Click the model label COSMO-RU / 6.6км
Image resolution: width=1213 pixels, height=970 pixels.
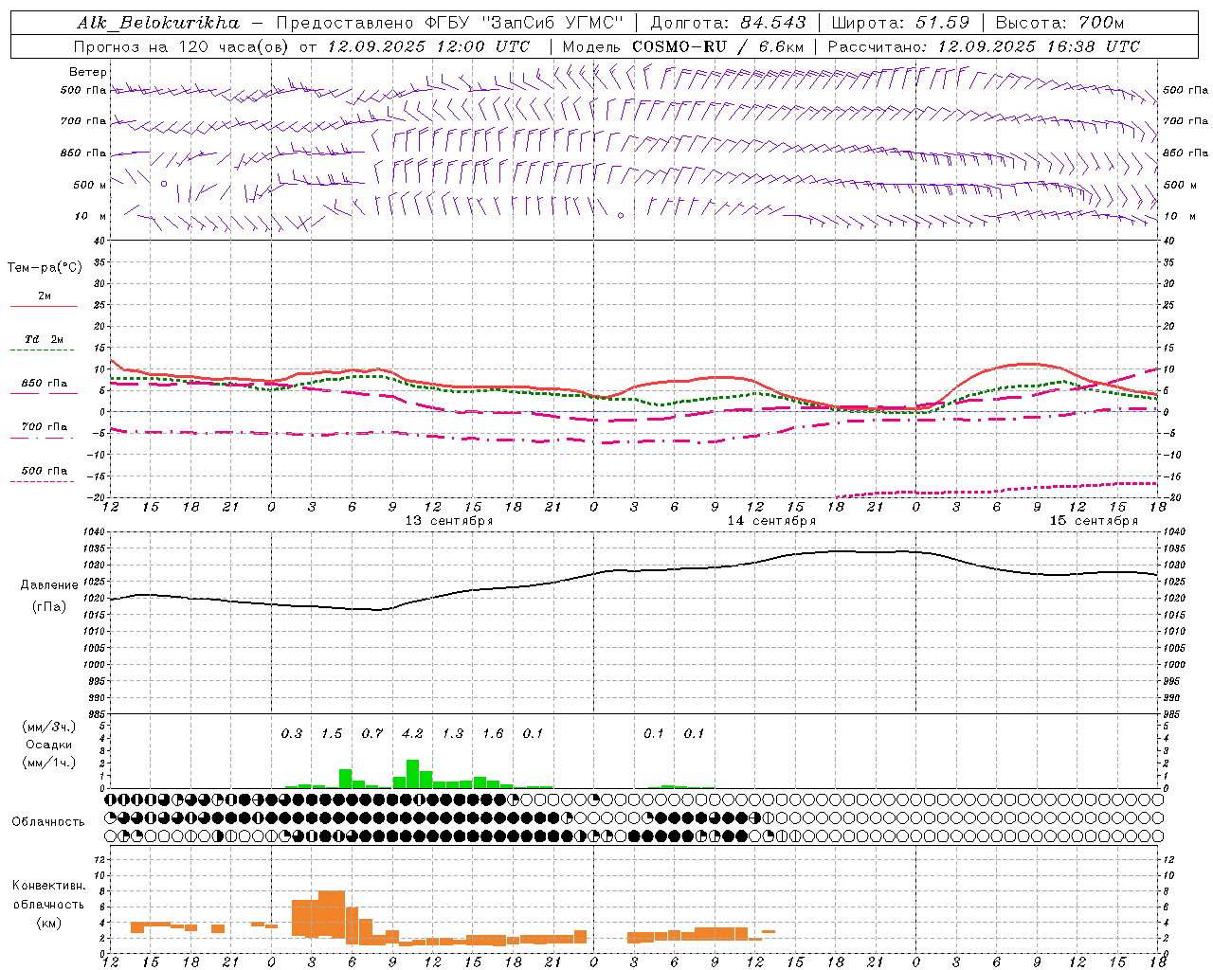(718, 46)
